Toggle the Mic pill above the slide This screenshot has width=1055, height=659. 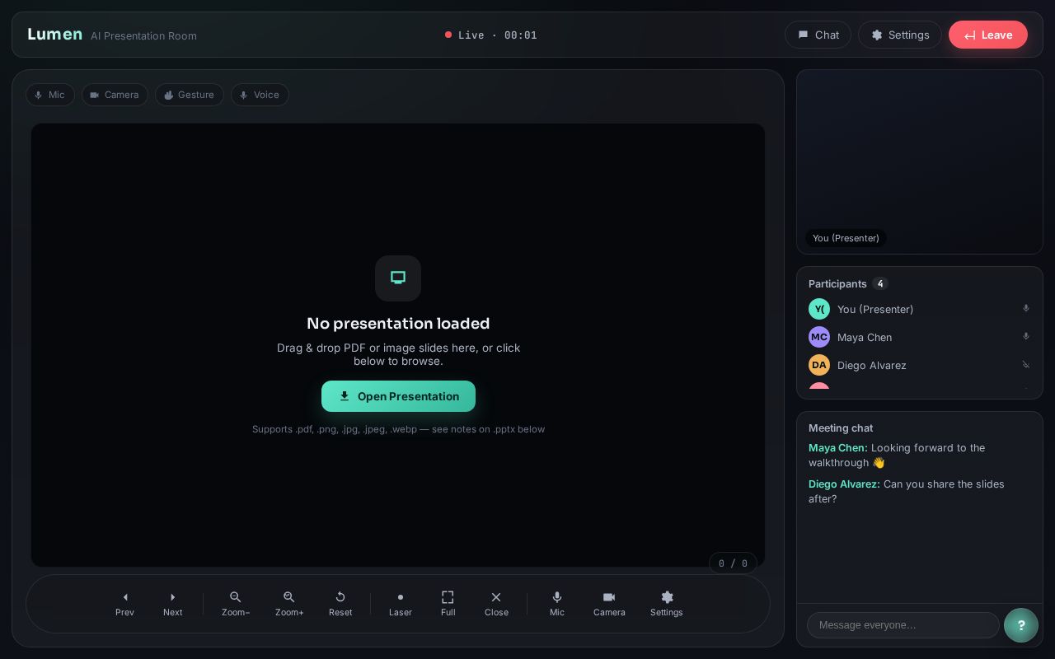(x=50, y=95)
